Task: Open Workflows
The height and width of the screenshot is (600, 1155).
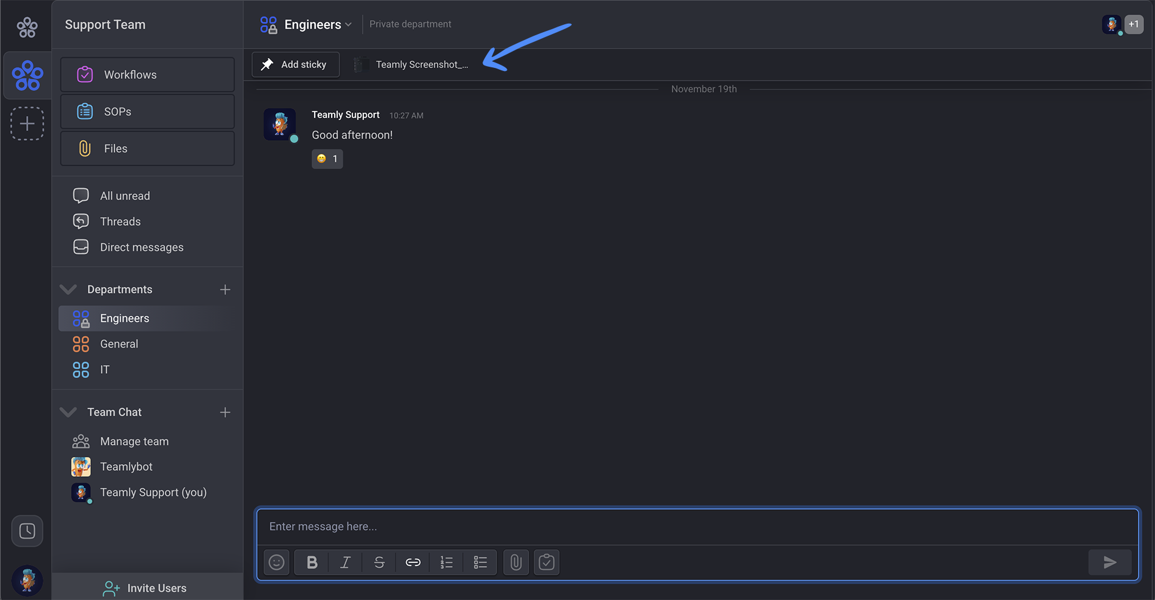Action: (147, 75)
